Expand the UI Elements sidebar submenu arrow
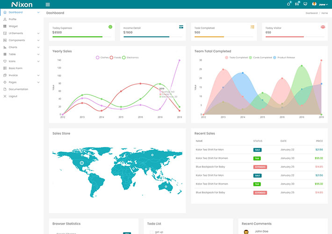This screenshot has height=234, width=332. pos(41,33)
